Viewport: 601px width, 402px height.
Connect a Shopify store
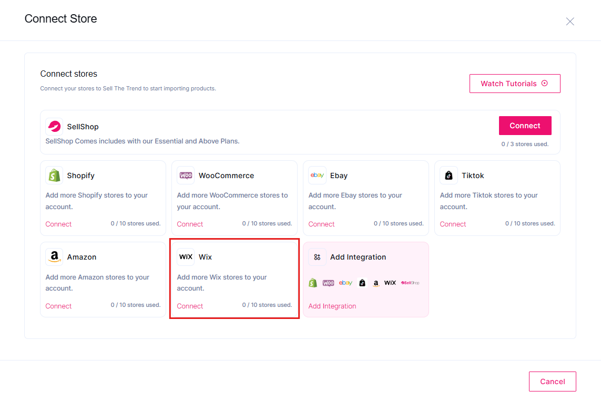pos(59,224)
